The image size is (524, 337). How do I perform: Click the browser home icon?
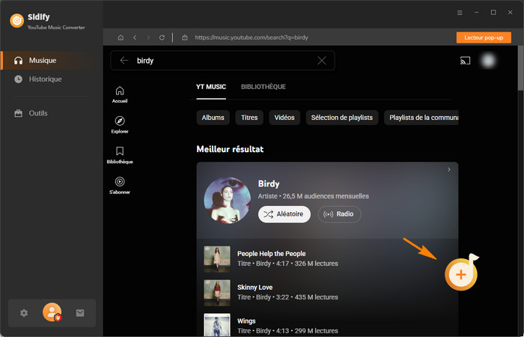[121, 37]
